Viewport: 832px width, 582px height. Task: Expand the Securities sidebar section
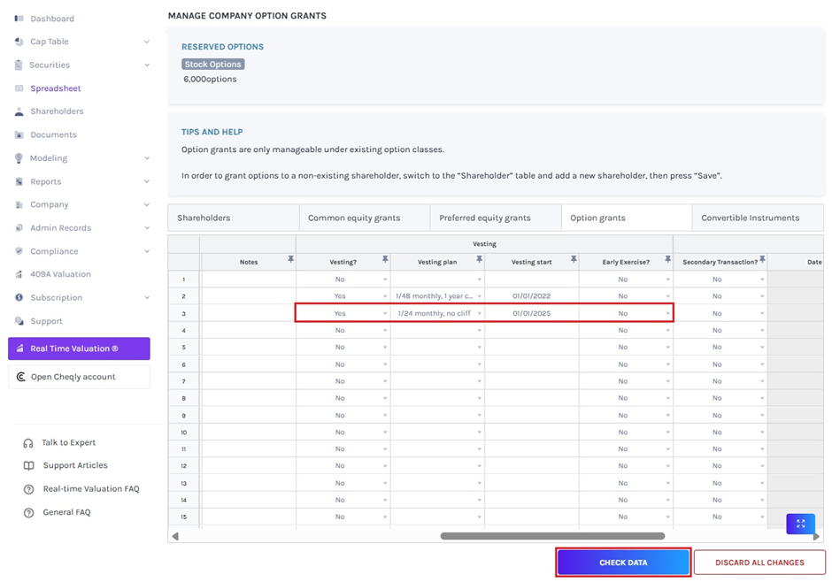point(147,65)
